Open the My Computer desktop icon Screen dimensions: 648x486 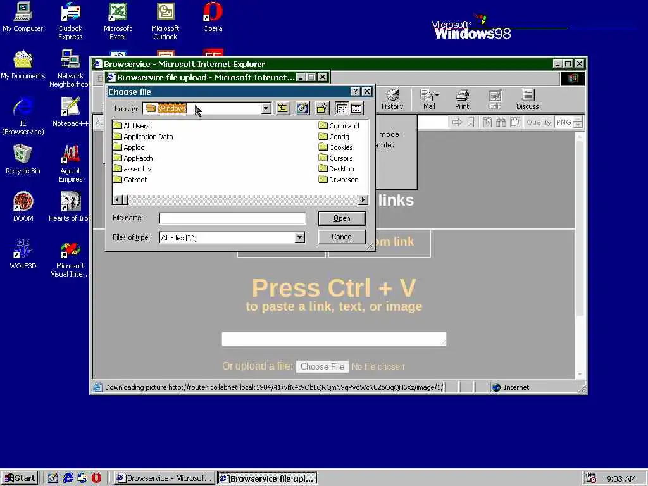point(23,17)
